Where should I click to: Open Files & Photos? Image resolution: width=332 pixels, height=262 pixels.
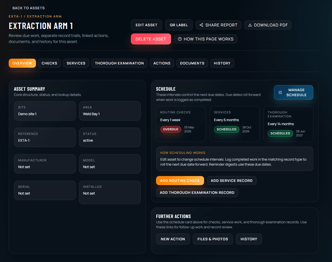(x=213, y=239)
